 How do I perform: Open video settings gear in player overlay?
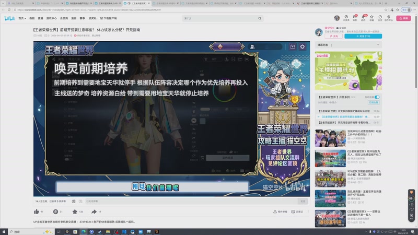point(303,46)
